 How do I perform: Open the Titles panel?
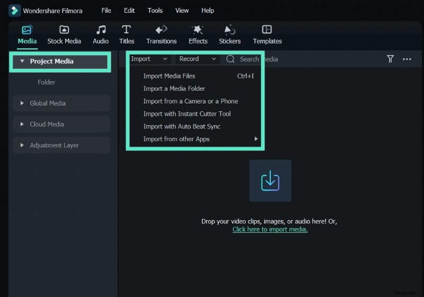[127, 34]
